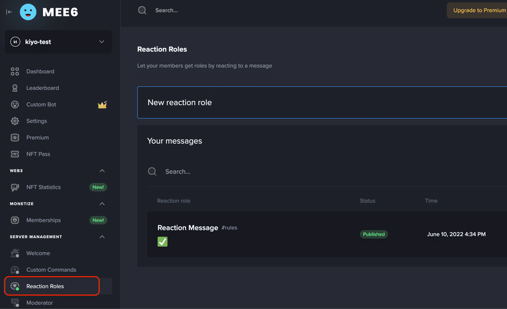Collapse the SERVER MANAGEMENT section chevron

point(102,237)
